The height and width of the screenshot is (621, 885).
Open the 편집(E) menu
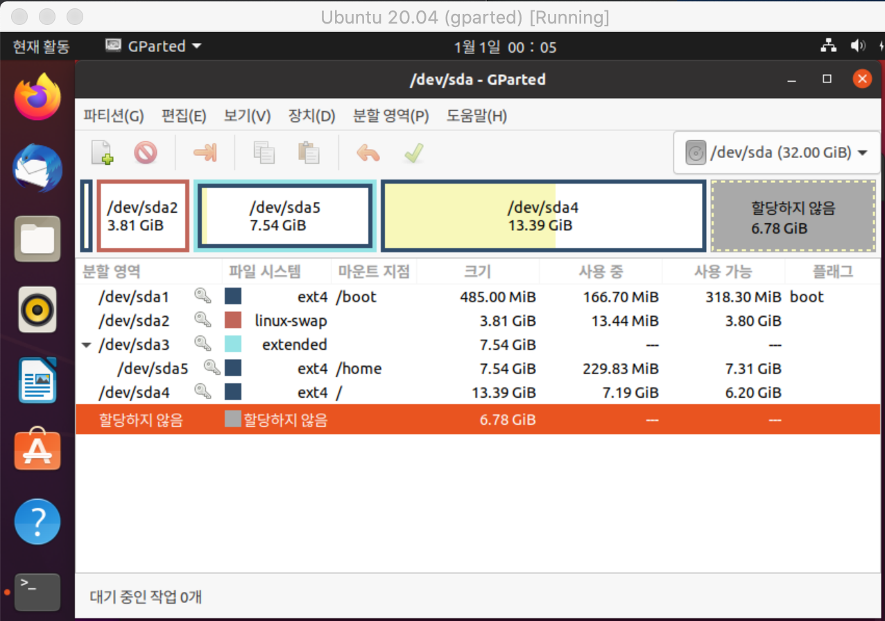pyautogui.click(x=184, y=116)
